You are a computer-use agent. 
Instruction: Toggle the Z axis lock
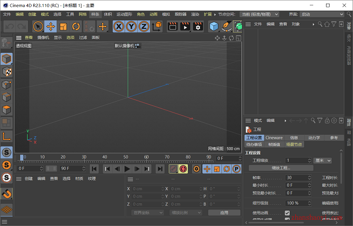(144, 26)
